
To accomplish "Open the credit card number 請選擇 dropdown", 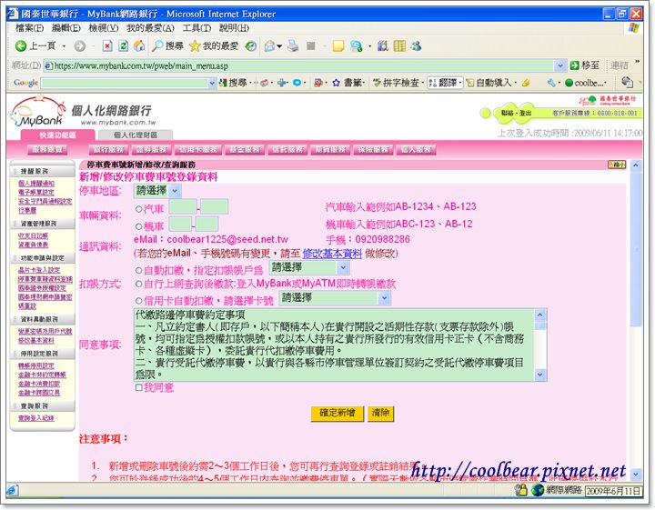I will pos(335,298).
